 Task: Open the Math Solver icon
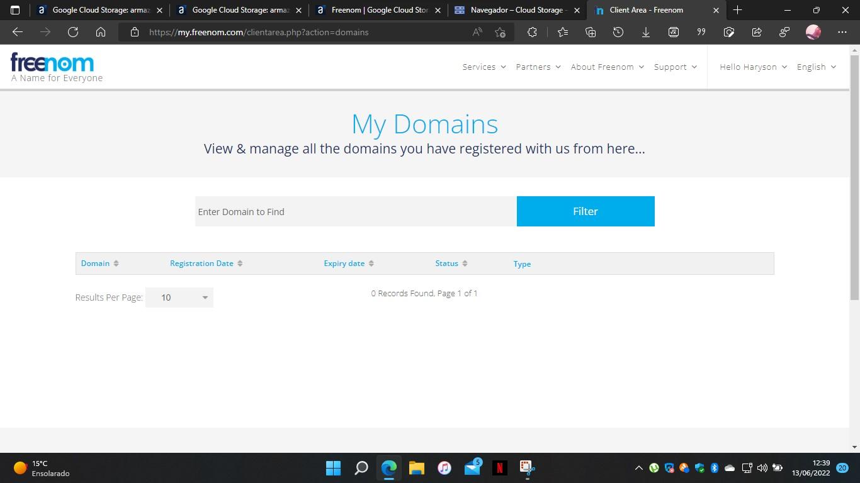coord(674,32)
